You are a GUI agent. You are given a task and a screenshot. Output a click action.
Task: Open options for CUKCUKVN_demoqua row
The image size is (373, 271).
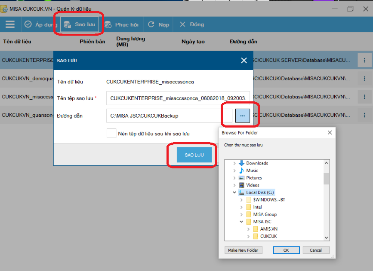[364, 78]
